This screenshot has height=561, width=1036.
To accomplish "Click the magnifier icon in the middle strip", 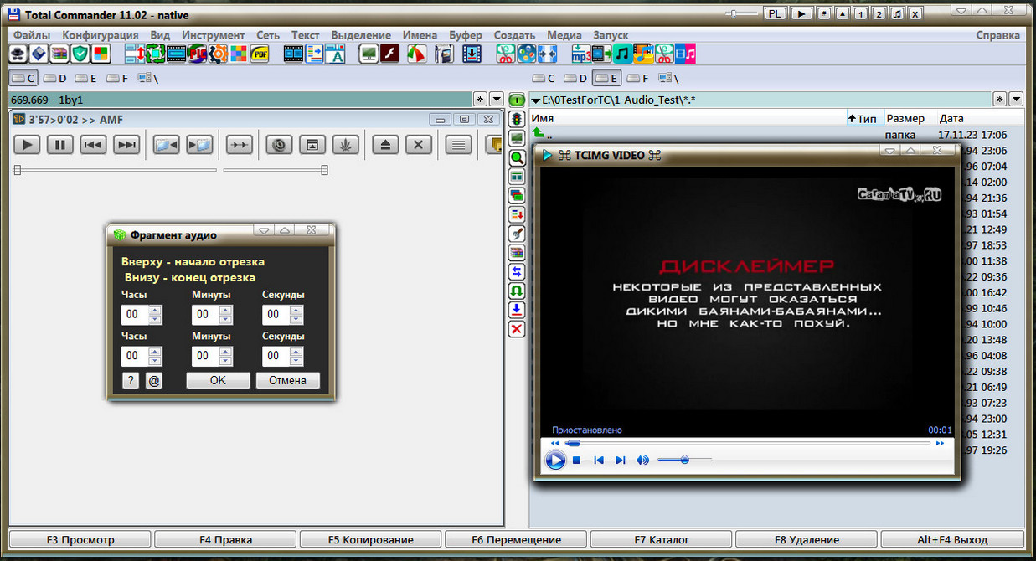I will (x=517, y=157).
